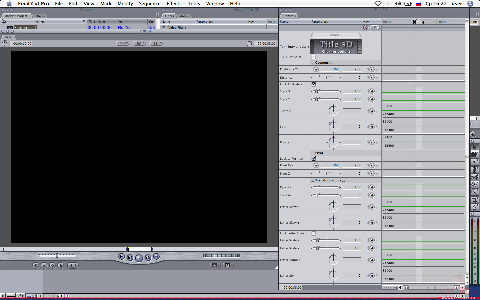Open the Recent Clips popup menu

pyautogui.click(x=215, y=265)
